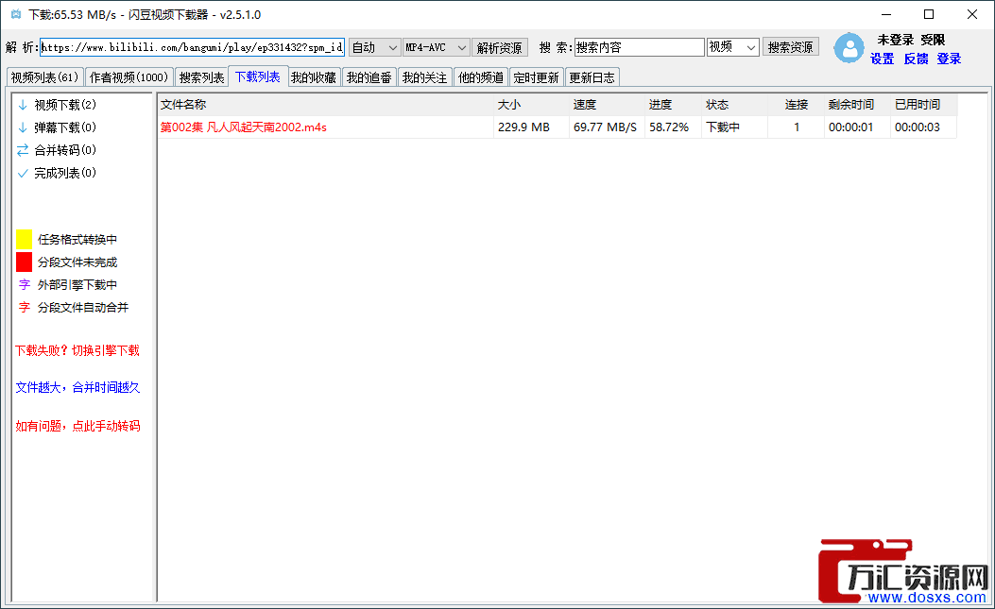This screenshot has height=609, width=995.
Task: Click the 外部引擎下载中 legend label
Action: coord(77,285)
